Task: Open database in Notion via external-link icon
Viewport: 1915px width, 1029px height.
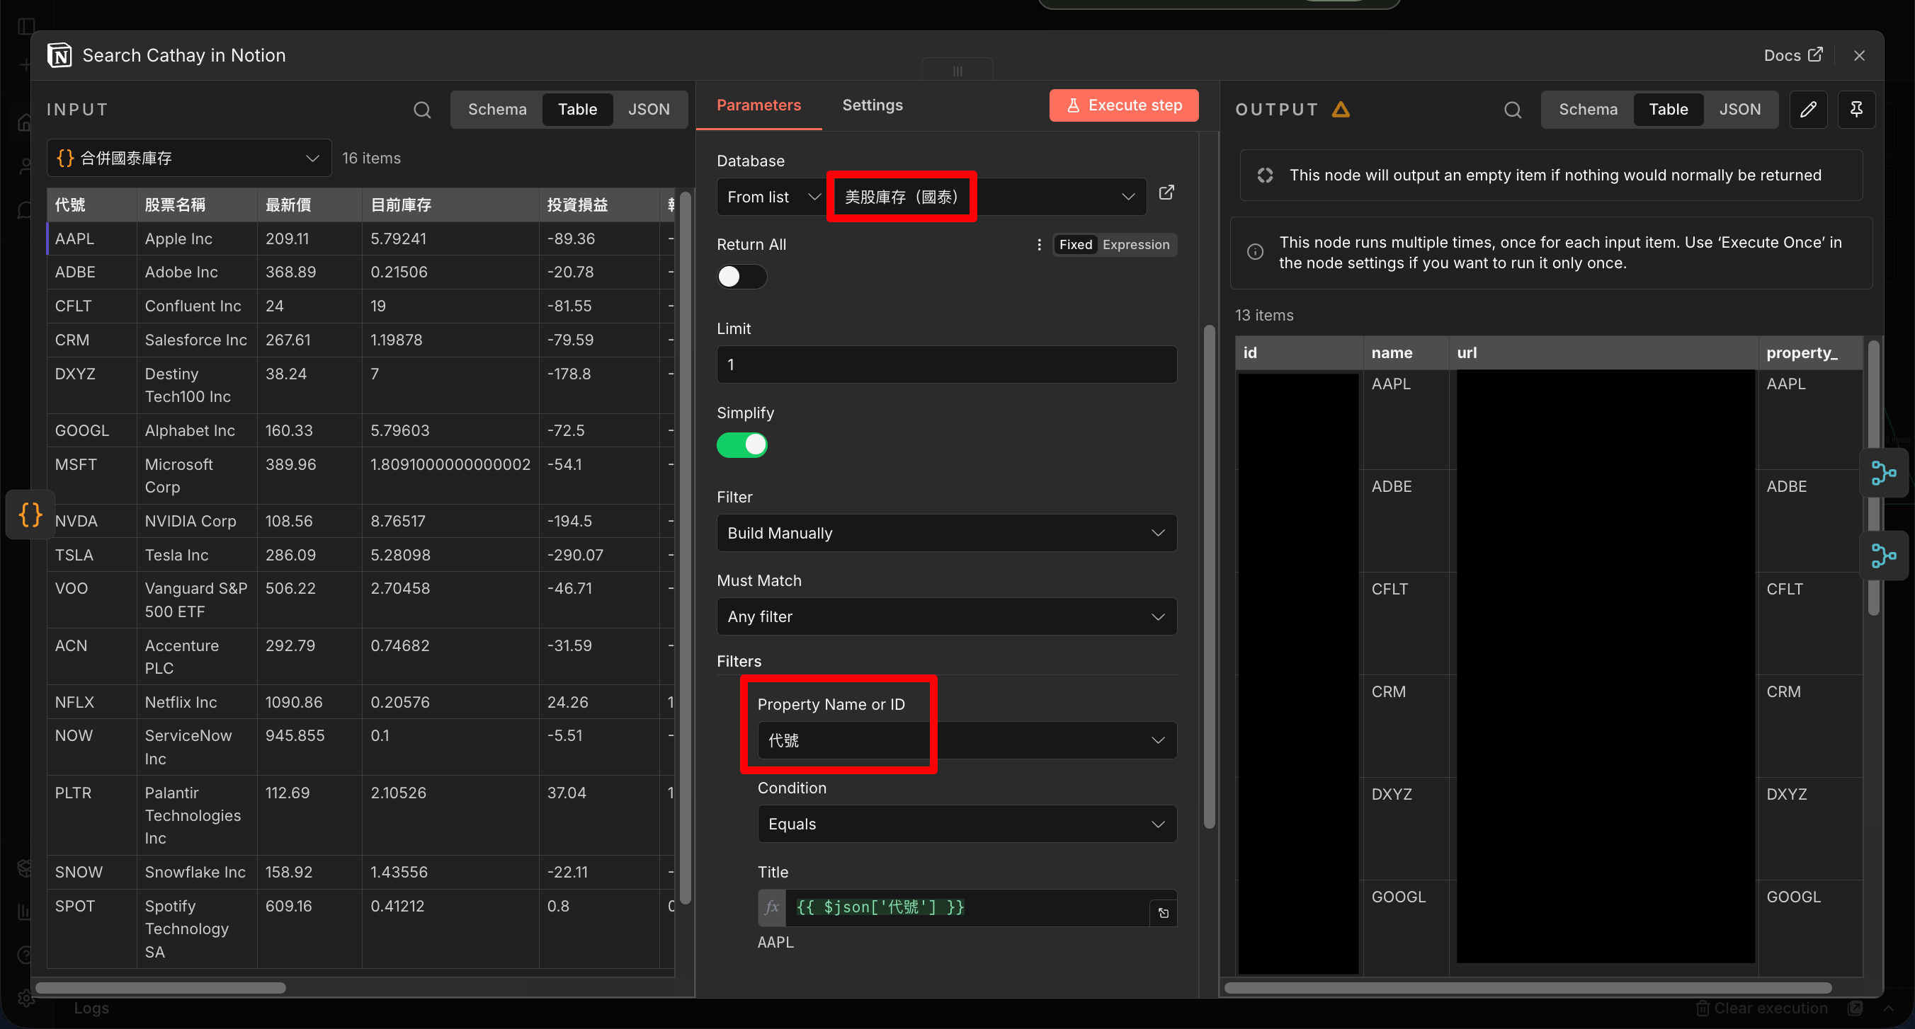Action: [1166, 193]
